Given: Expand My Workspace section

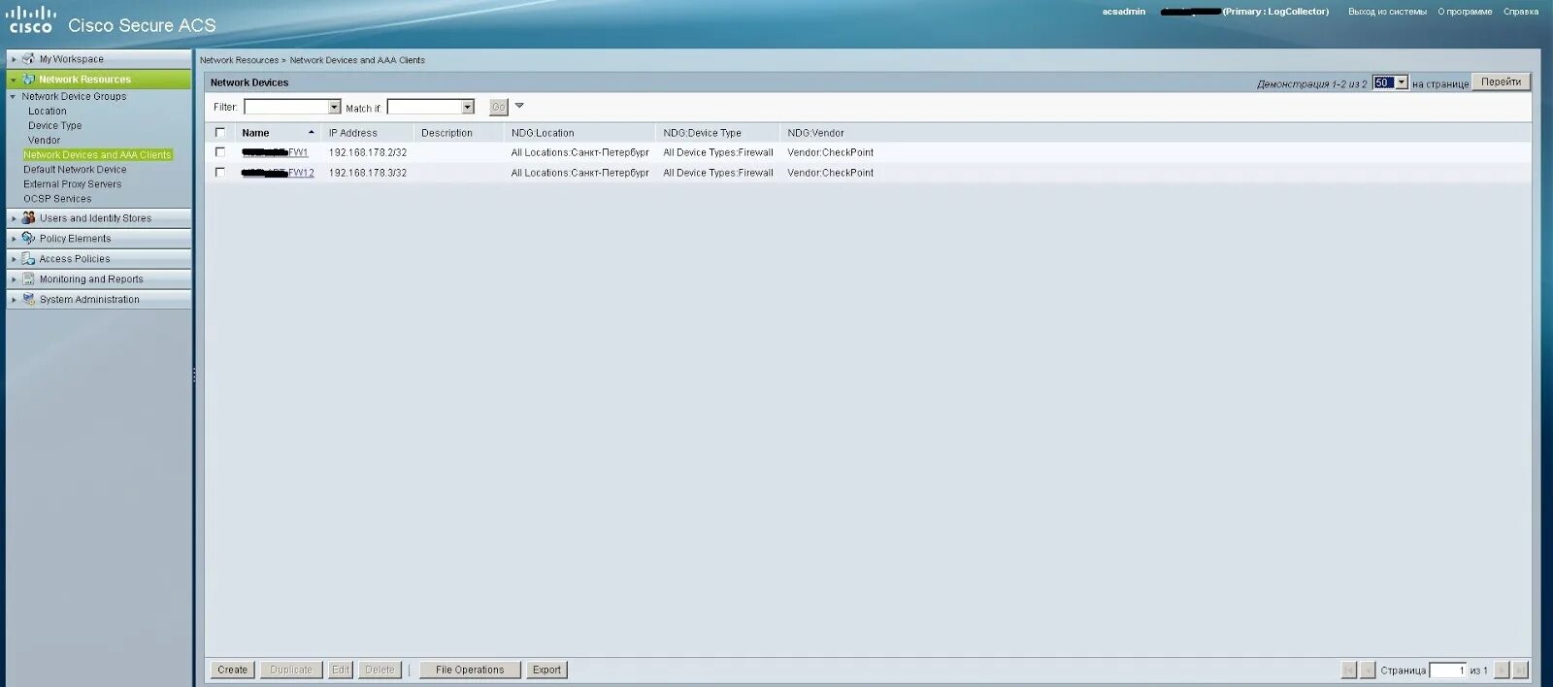Looking at the screenshot, I should point(14,59).
